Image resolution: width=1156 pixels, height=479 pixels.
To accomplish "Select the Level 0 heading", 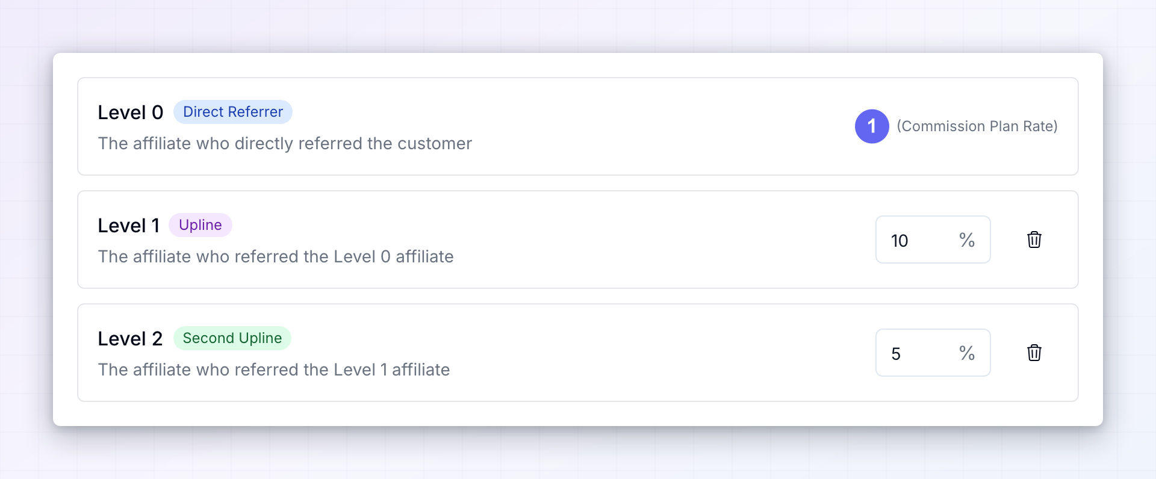I will point(131,113).
